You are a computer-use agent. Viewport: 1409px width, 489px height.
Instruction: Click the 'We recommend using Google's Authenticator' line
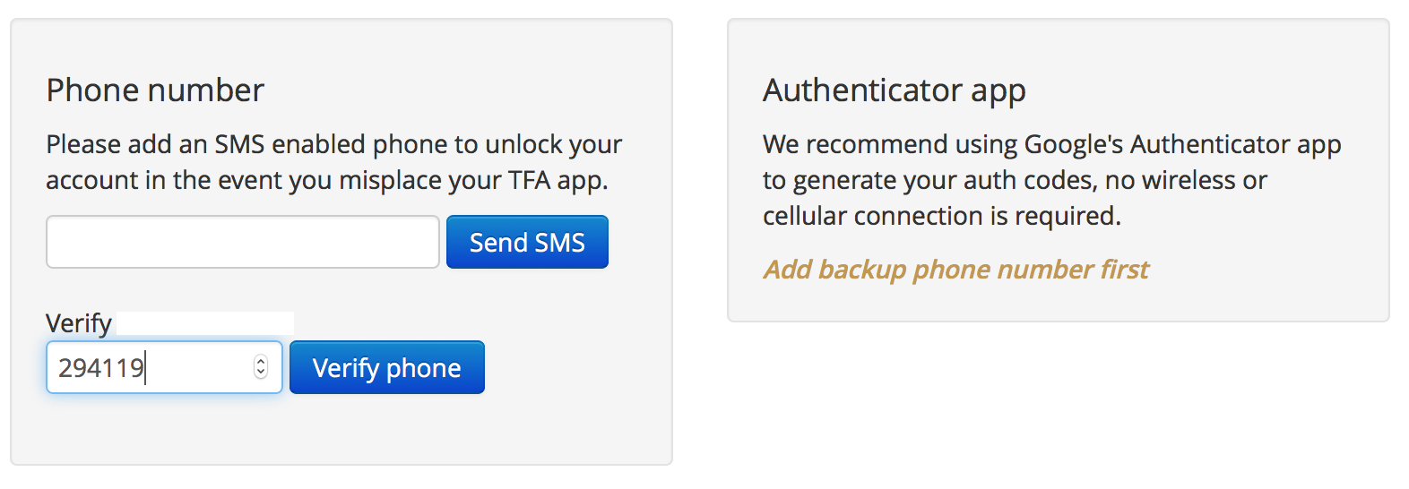[1051, 144]
